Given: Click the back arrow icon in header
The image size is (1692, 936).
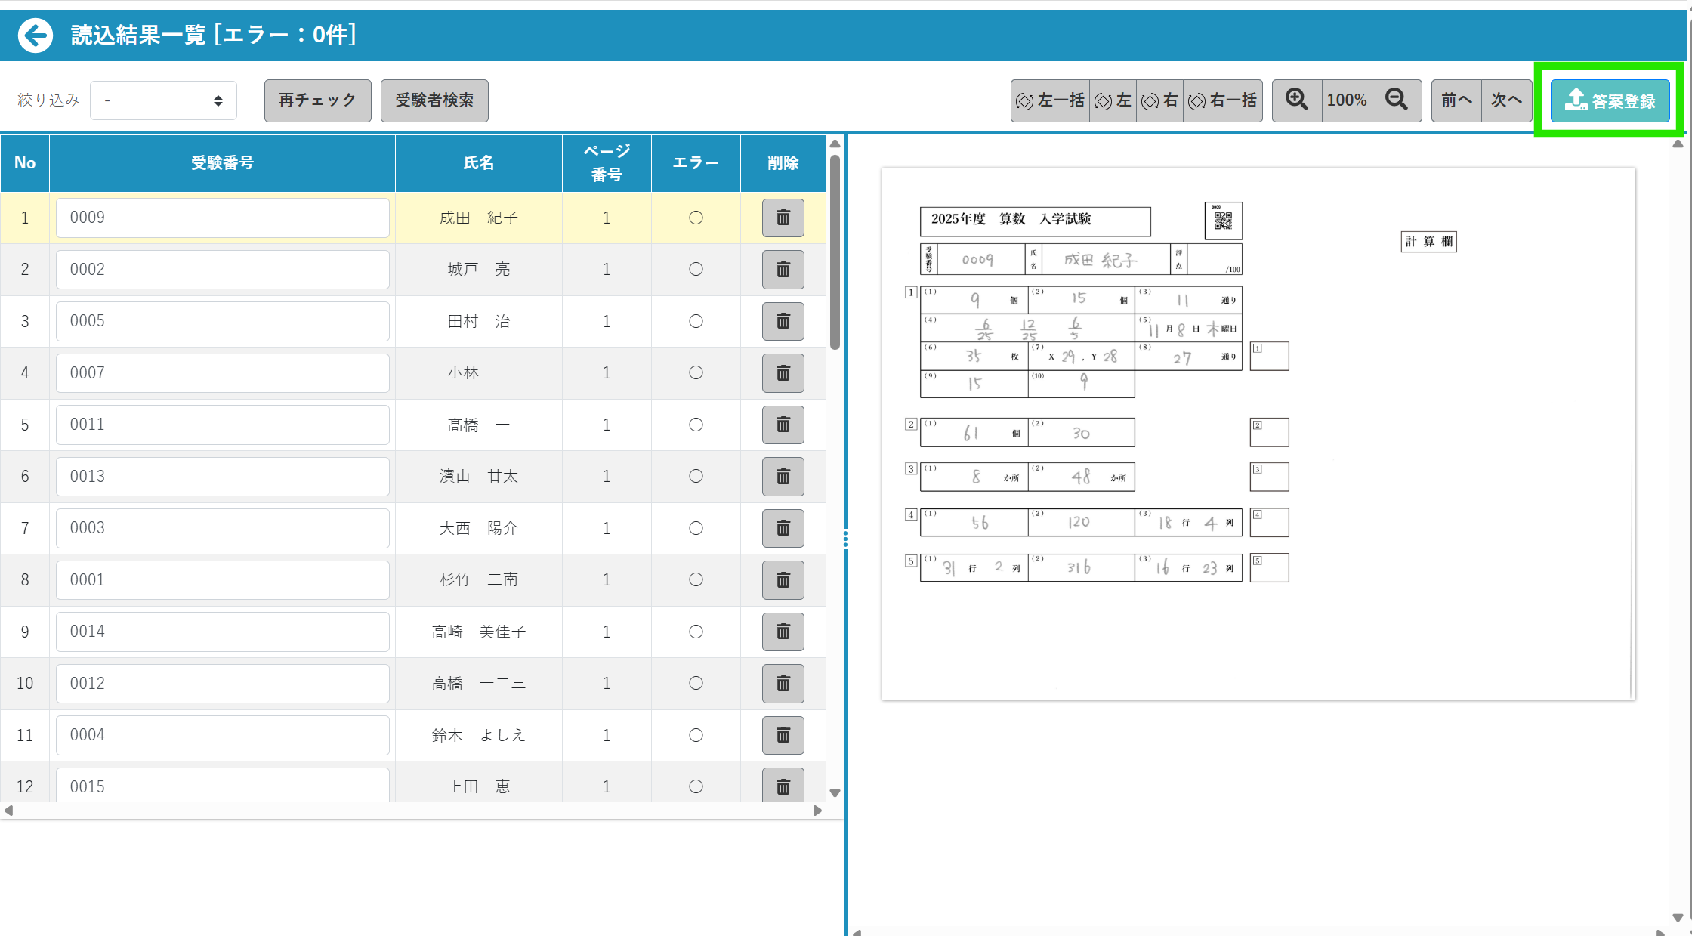Looking at the screenshot, I should click(x=36, y=36).
